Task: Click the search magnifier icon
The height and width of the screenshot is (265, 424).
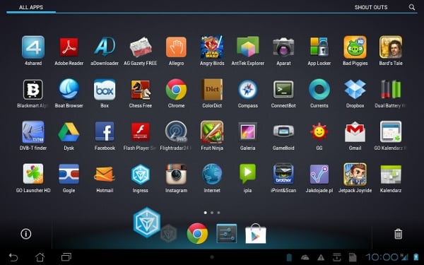Action: tap(411, 7)
